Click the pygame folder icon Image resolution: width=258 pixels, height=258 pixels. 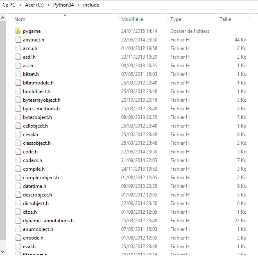(18, 31)
